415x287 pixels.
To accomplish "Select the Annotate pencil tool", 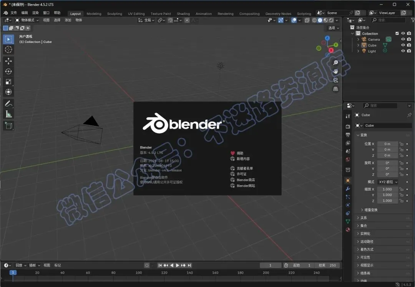I will [8, 104].
